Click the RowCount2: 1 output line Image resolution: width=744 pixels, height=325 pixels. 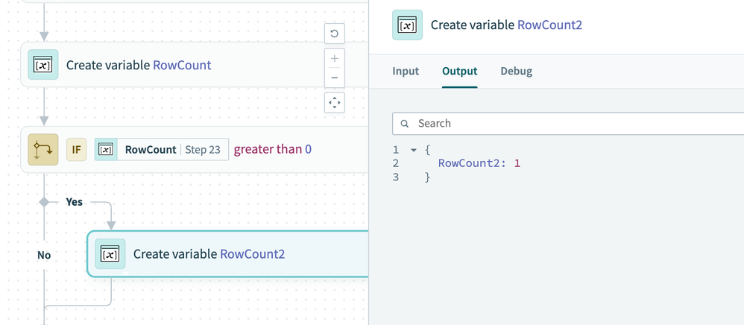(479, 163)
